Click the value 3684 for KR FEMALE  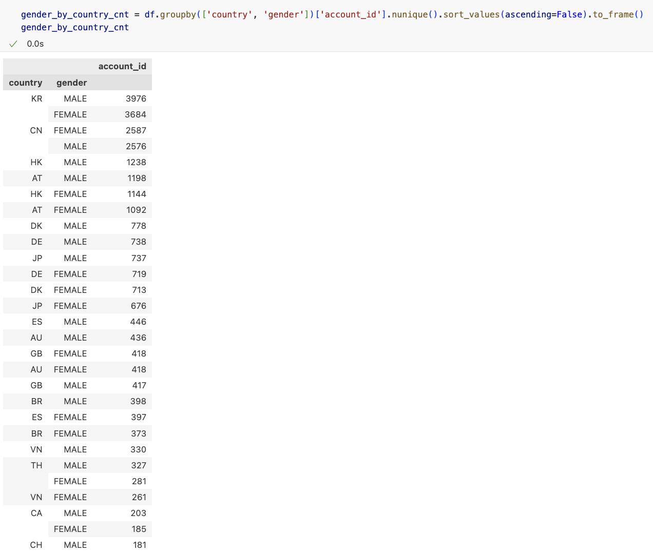tap(136, 114)
